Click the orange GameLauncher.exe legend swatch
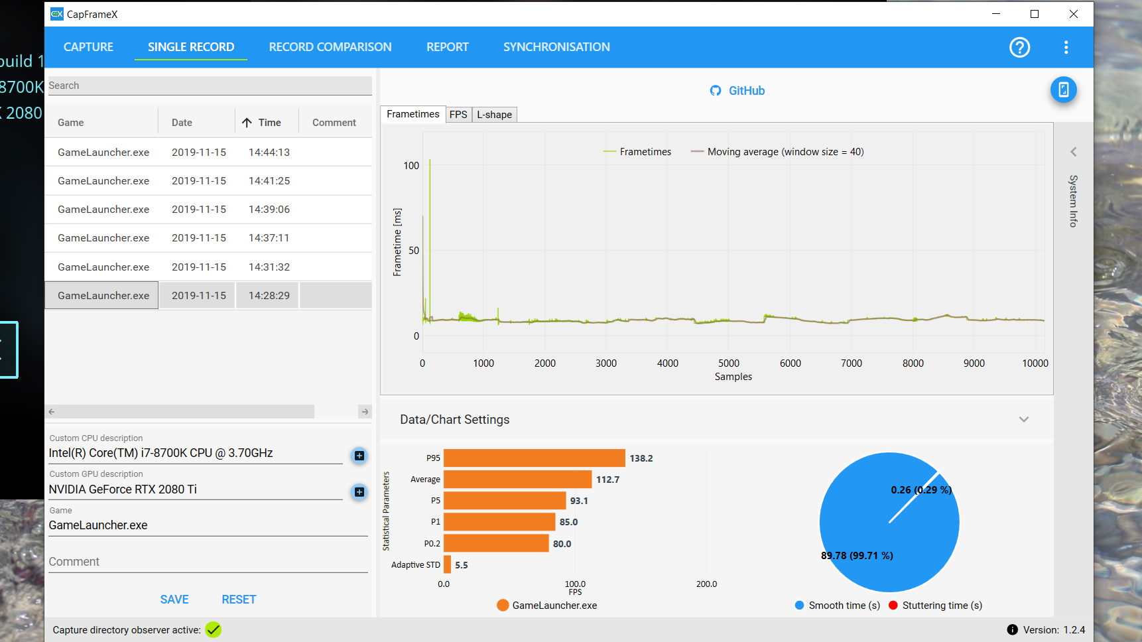The height and width of the screenshot is (642, 1142). coord(503,605)
